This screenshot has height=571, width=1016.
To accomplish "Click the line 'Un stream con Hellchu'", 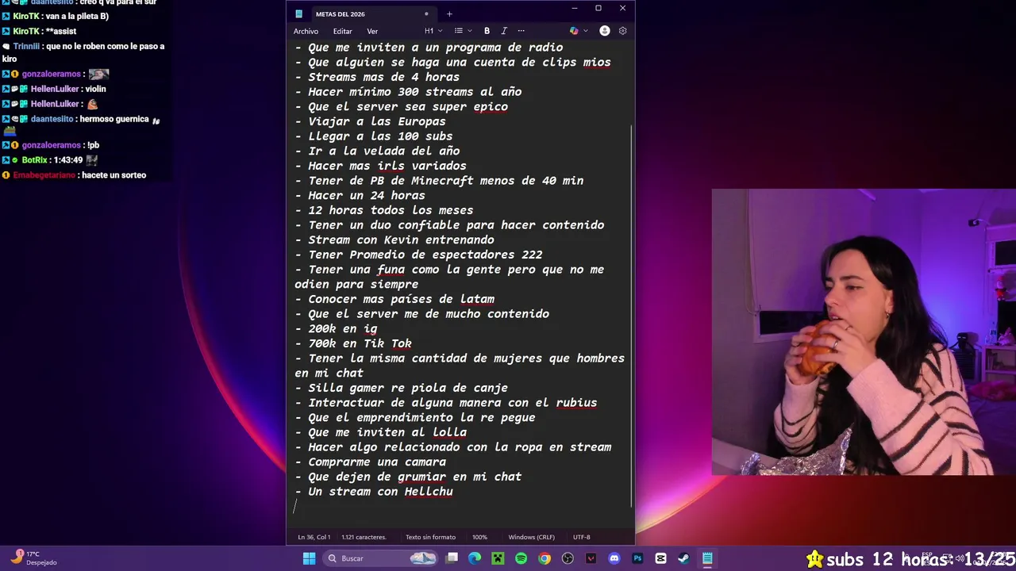I will [x=374, y=492].
